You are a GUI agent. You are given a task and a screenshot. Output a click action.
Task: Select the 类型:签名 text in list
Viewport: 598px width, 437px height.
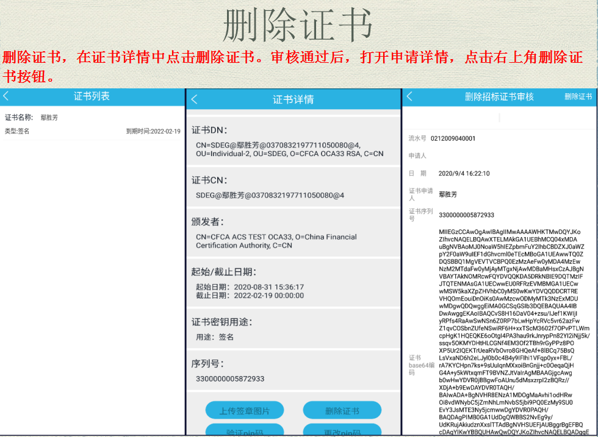coord(17,132)
